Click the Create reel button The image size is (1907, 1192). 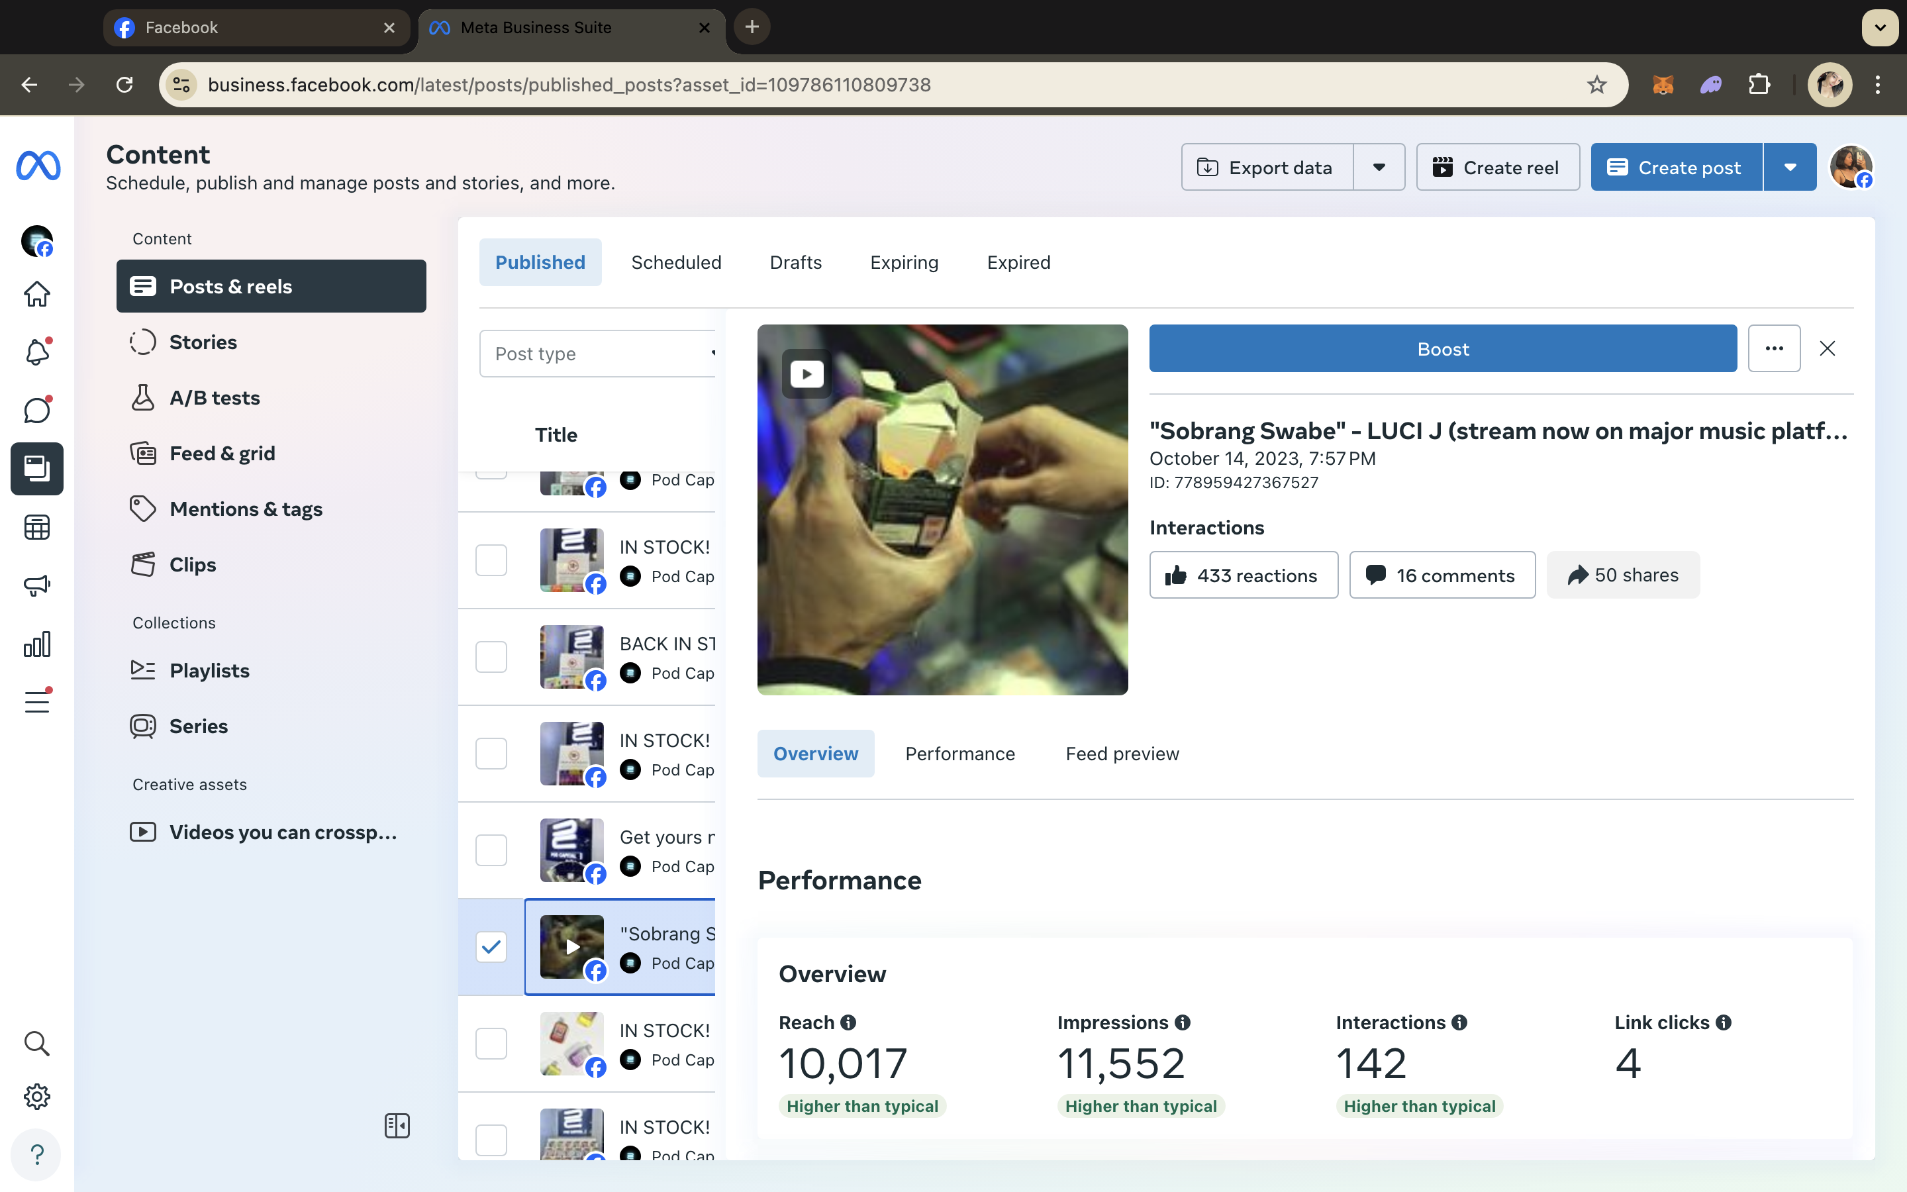click(1497, 167)
